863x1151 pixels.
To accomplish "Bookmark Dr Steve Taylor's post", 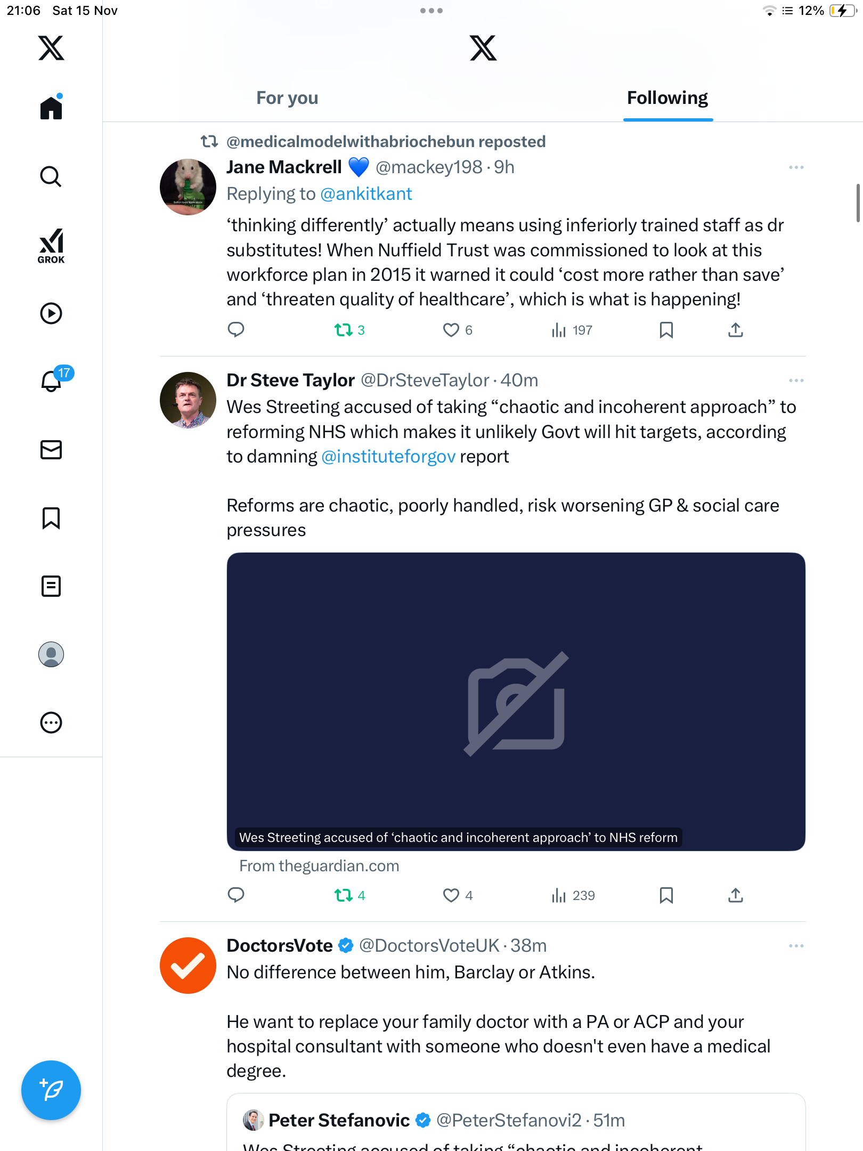I will pos(666,895).
